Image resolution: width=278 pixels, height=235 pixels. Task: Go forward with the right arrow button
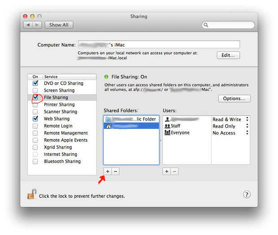pyautogui.click(x=37, y=25)
